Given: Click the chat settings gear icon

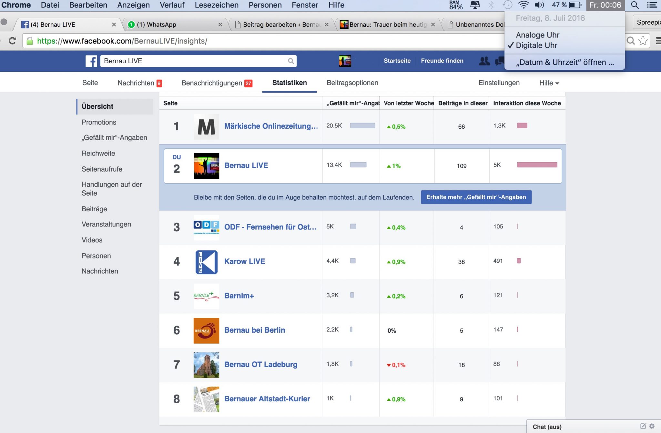Looking at the screenshot, I should [x=652, y=426].
